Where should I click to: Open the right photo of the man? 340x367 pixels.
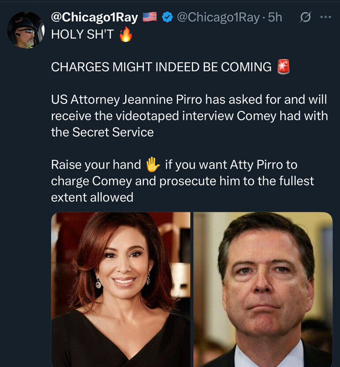tap(263, 289)
